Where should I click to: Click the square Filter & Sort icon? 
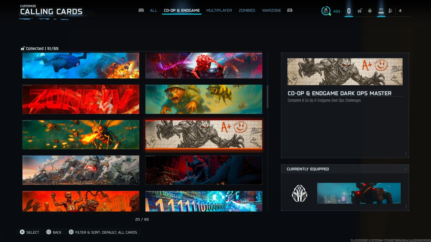tap(71, 232)
